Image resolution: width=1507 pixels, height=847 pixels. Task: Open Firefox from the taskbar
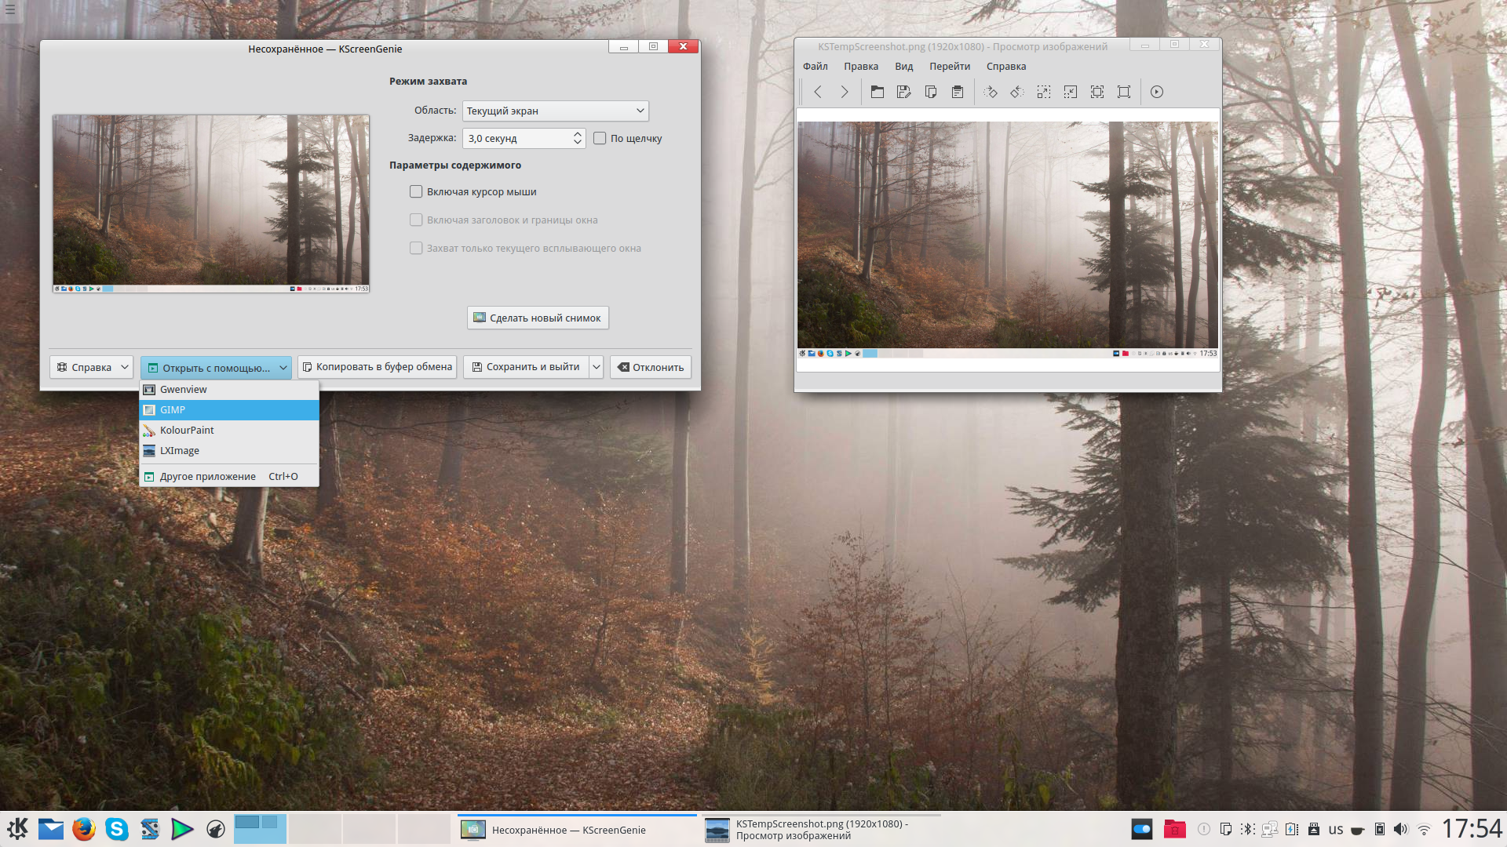(84, 829)
